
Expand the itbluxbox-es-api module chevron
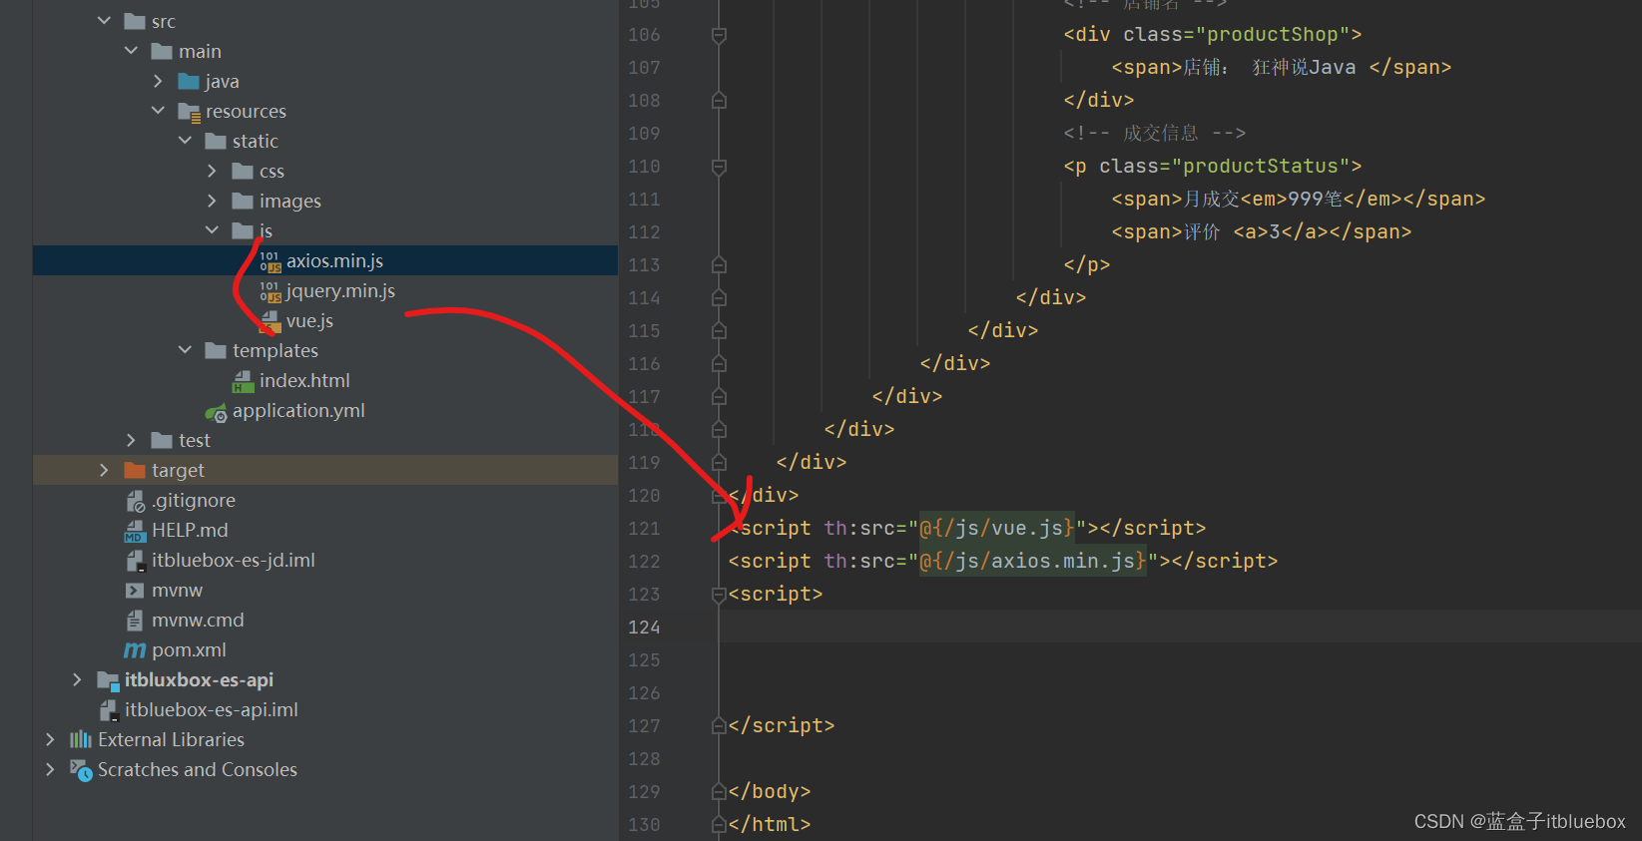(77, 679)
